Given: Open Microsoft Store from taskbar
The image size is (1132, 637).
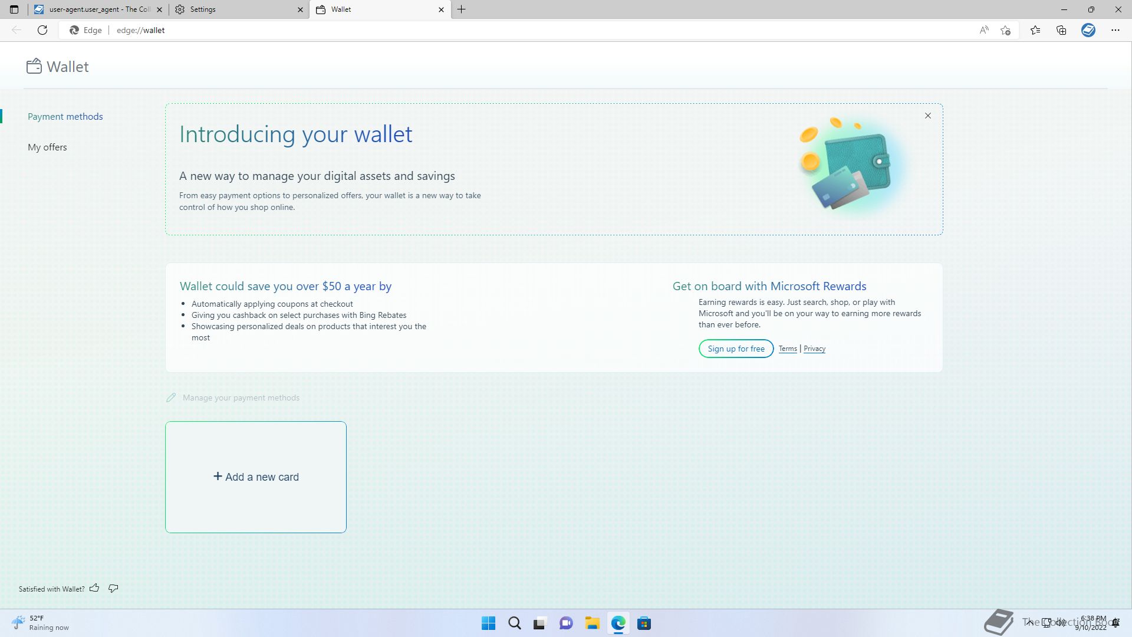Looking at the screenshot, I should (x=644, y=623).
